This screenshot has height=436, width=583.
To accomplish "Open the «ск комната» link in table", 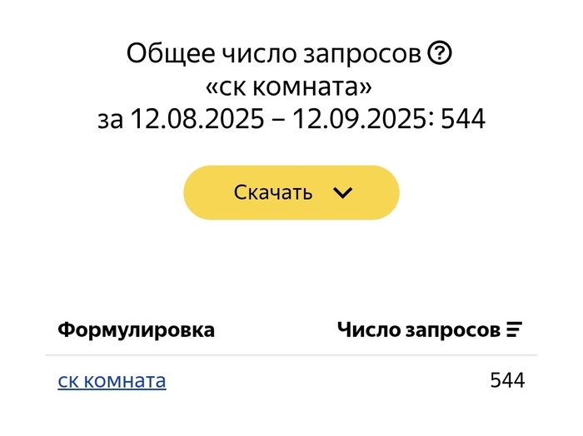I will tap(112, 381).
